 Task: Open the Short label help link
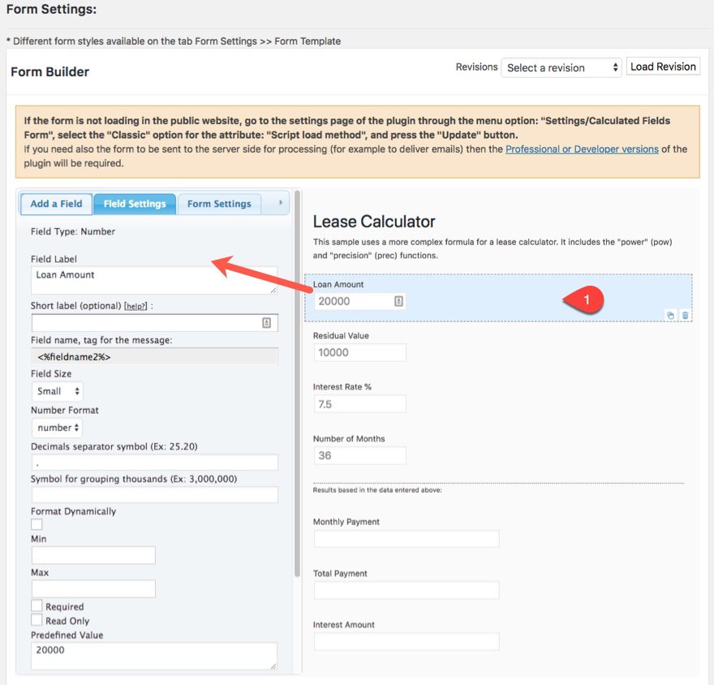[x=135, y=306]
